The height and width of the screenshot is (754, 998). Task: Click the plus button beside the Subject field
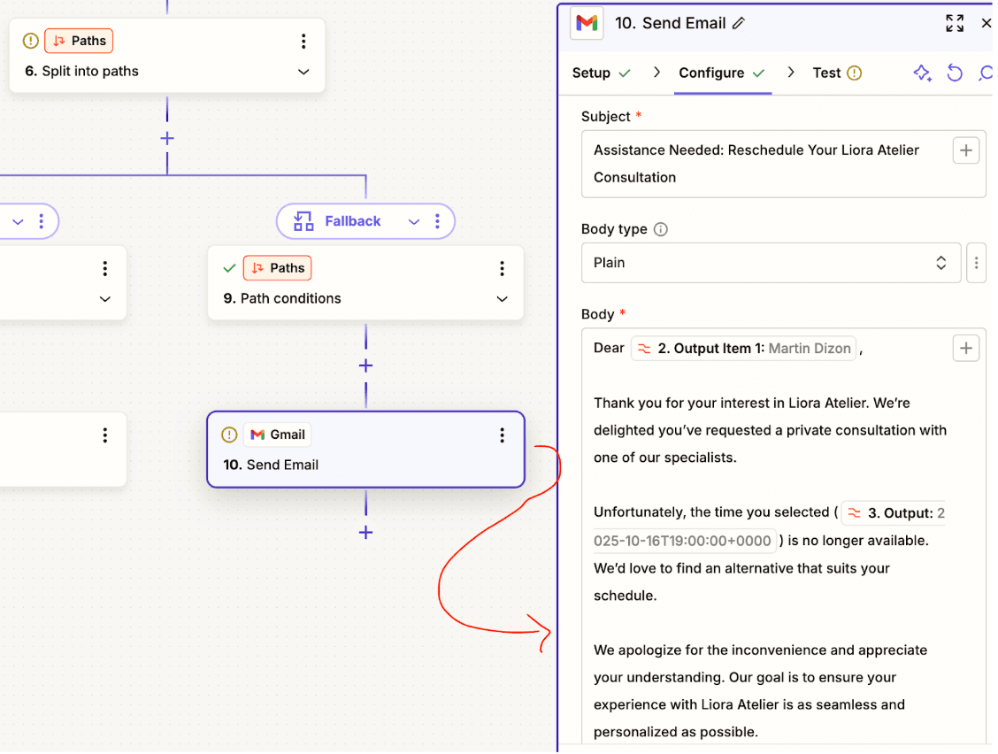[965, 150]
